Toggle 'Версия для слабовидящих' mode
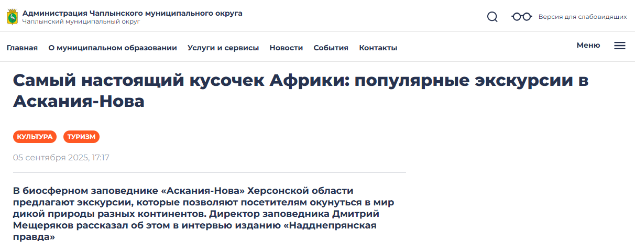This screenshot has height=251, width=635. coord(582,17)
